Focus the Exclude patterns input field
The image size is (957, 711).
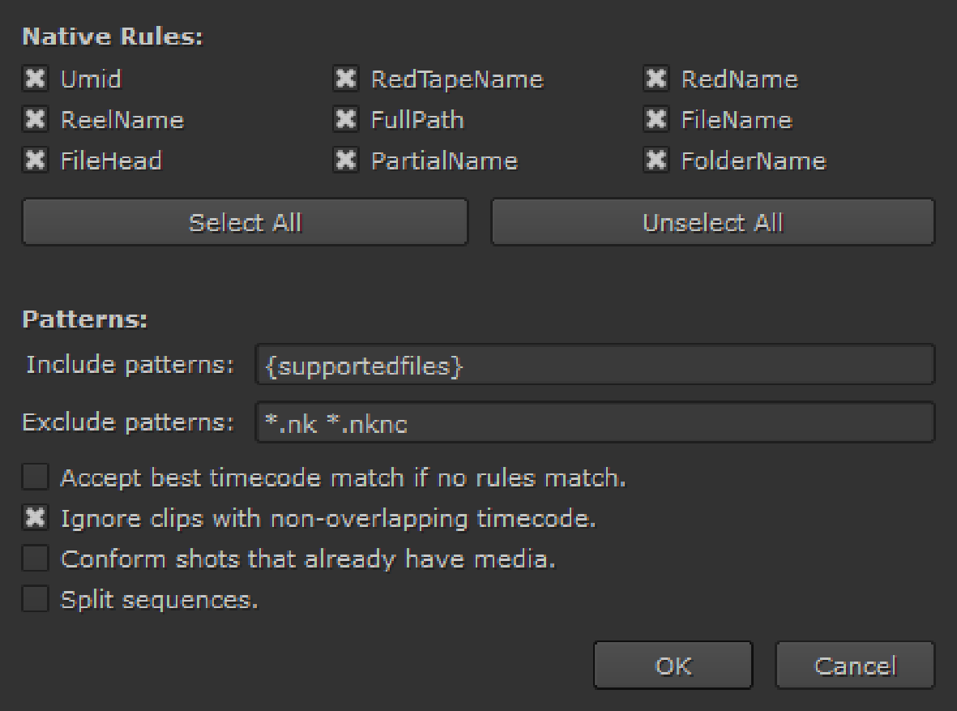[x=594, y=422]
